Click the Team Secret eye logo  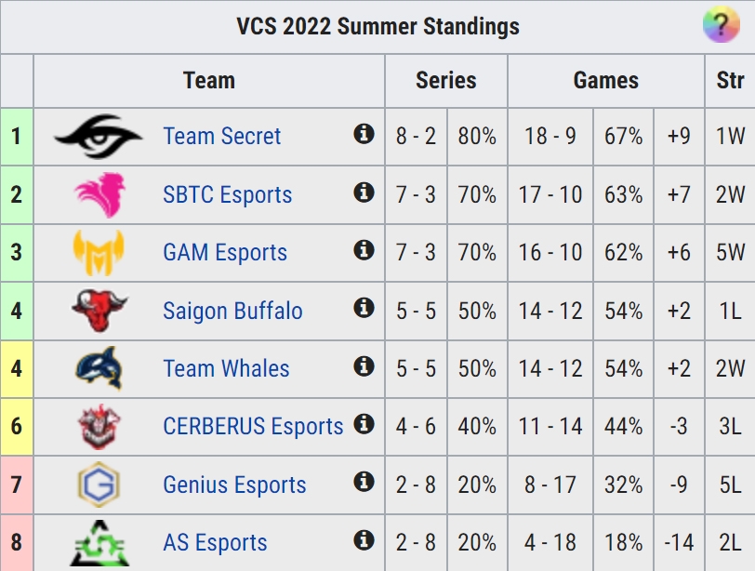pos(99,137)
